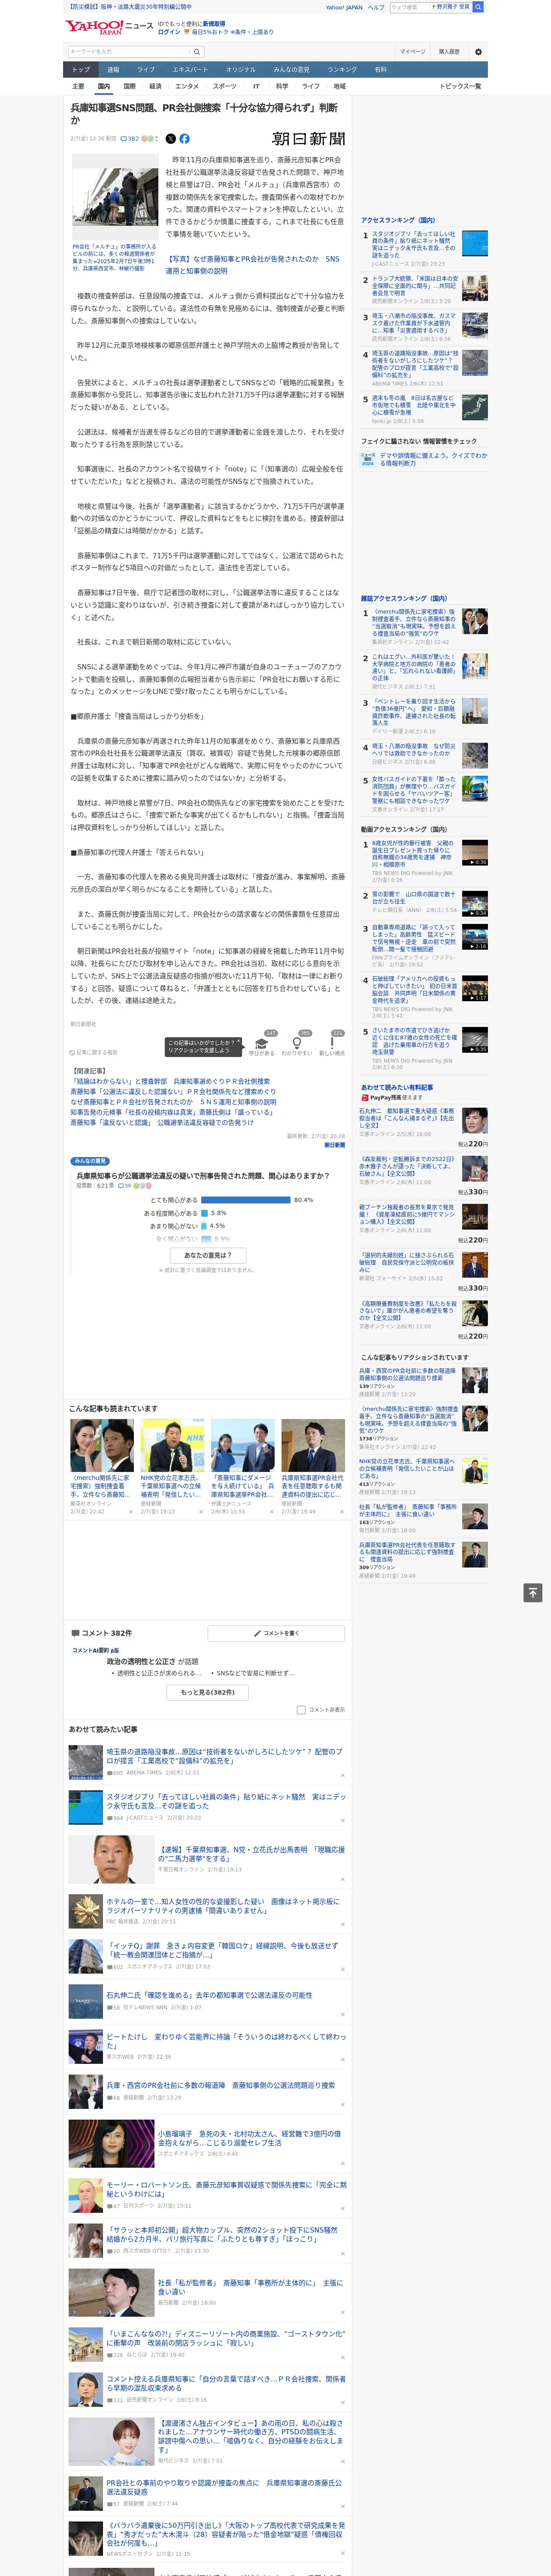
Task: Select ライブ tab in navigation bar
Action: click(146, 69)
